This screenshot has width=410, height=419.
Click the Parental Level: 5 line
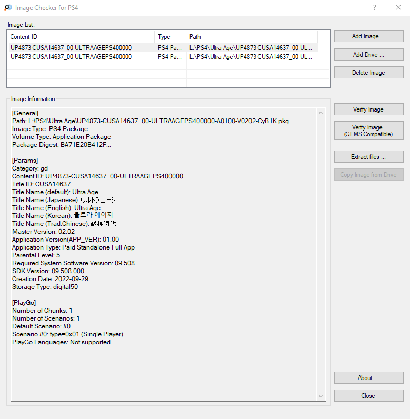[x=36, y=255]
